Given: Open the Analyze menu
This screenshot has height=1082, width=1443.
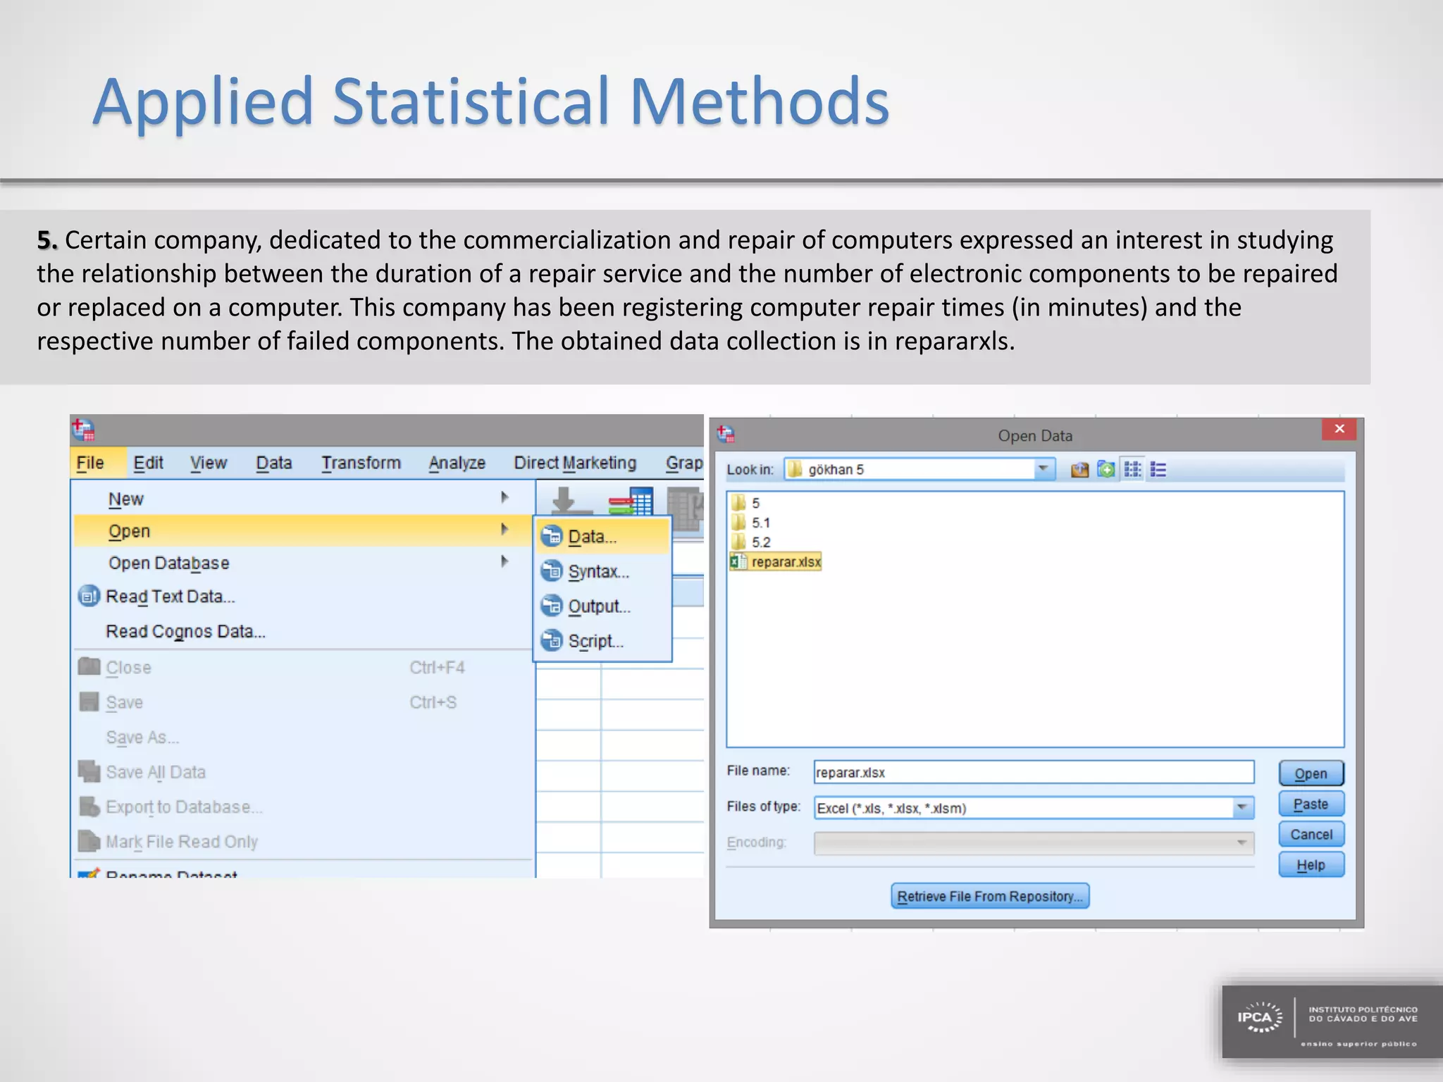Looking at the screenshot, I should pos(457,463).
